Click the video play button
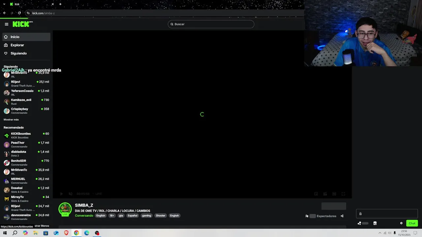Viewport: 422px width, 237px height. click(x=61, y=194)
